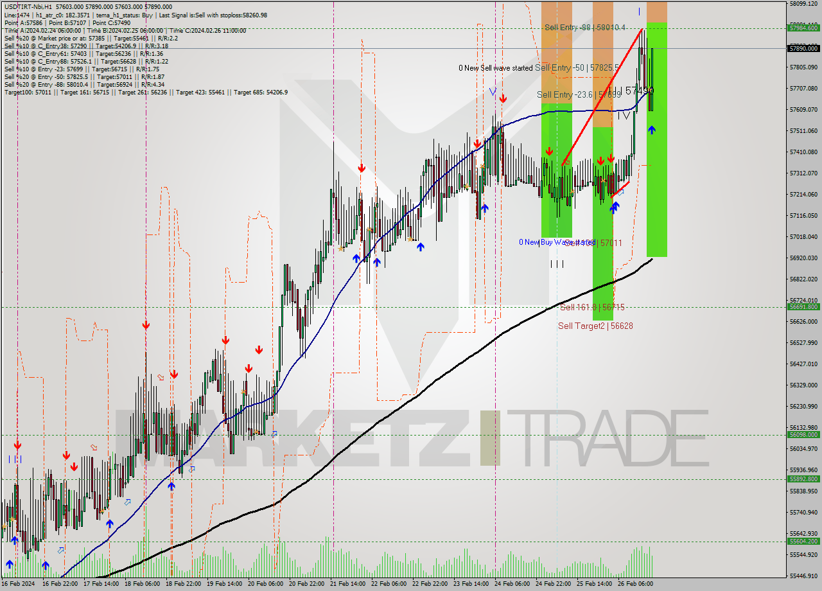Click the 'Sell %20 @ Market price' line
822x591 pixels.
(91, 38)
